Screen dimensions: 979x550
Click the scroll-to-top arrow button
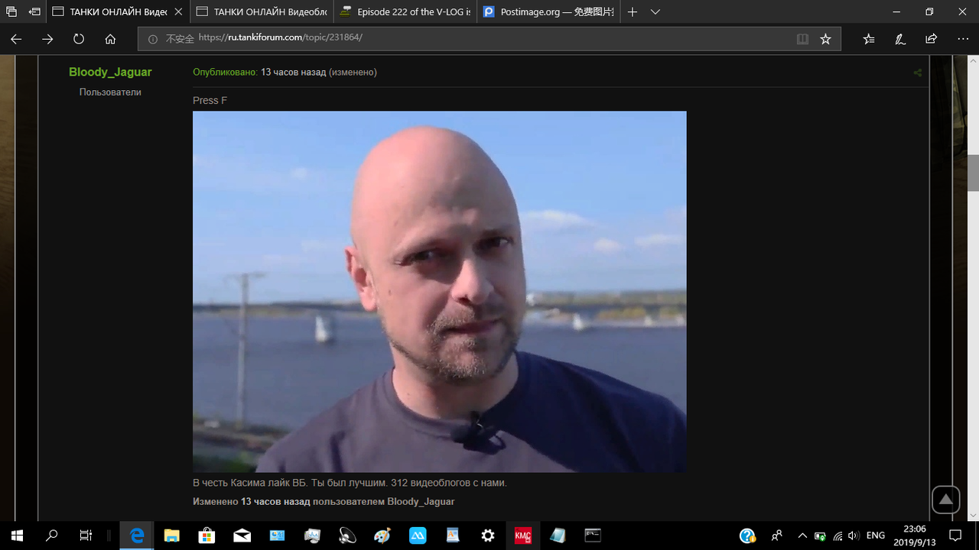tap(945, 499)
